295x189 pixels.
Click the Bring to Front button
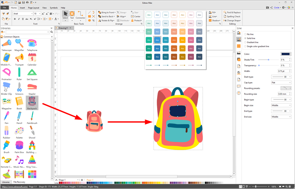(x=105, y=13)
